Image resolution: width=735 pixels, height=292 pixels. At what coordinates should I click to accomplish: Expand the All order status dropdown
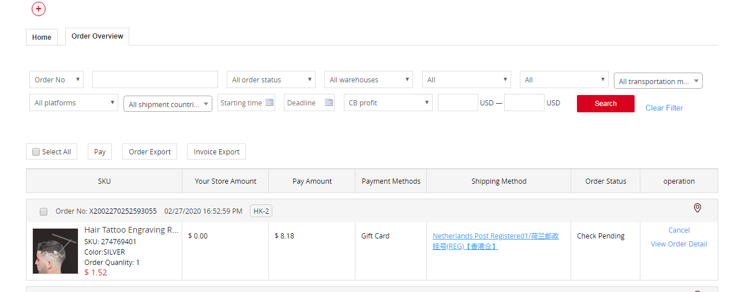(271, 80)
